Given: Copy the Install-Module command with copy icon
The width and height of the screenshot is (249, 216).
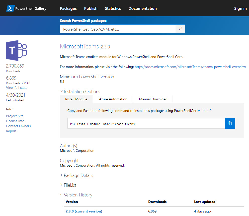Looking at the screenshot, I should (x=230, y=123).
